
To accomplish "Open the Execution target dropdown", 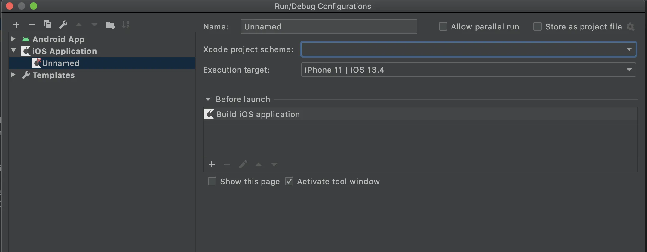I will [629, 70].
